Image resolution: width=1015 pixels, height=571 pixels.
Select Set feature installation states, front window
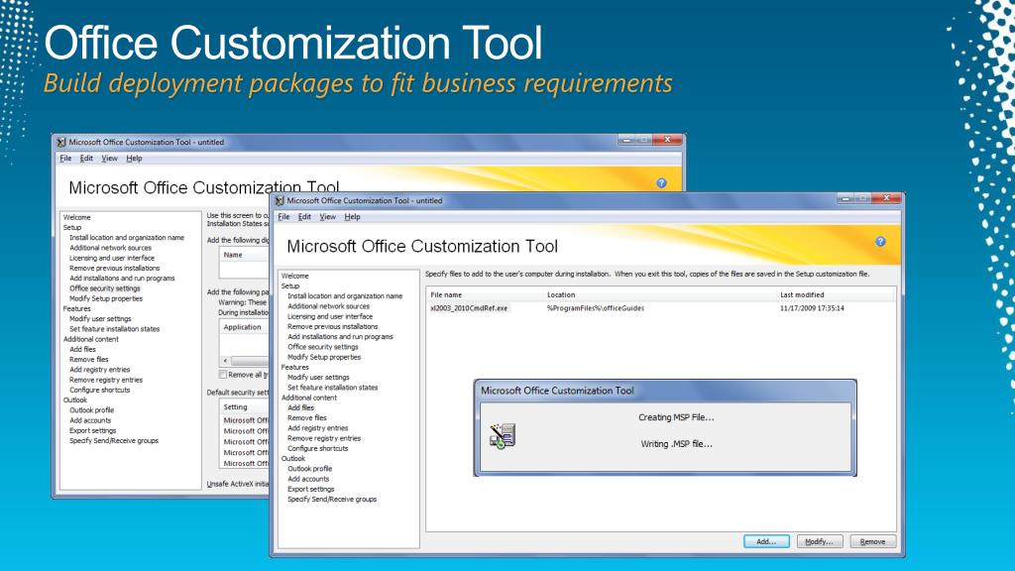(333, 388)
